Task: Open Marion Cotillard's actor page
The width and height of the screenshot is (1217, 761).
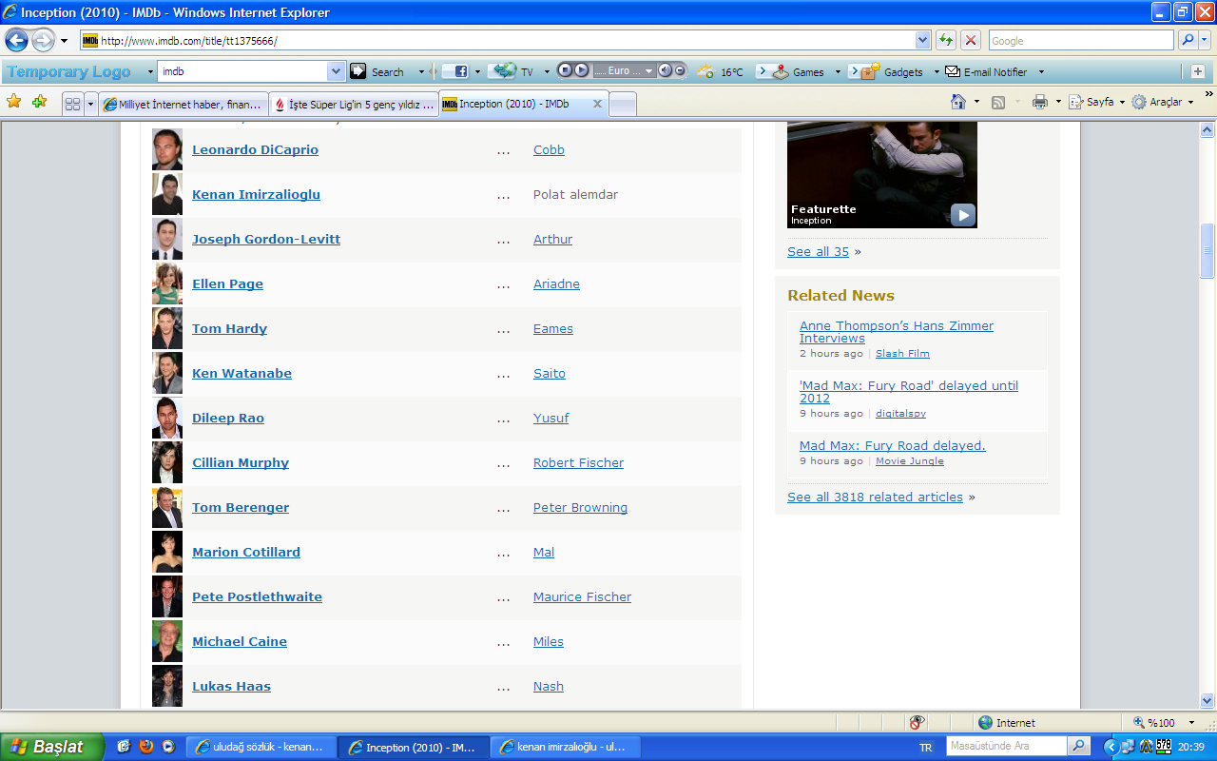Action: pyautogui.click(x=246, y=552)
